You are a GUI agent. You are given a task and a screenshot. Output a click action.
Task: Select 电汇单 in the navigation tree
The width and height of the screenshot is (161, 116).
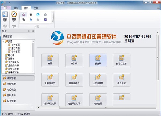pos(10,55)
